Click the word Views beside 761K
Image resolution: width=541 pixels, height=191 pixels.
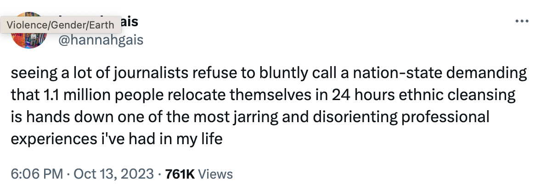point(217,174)
